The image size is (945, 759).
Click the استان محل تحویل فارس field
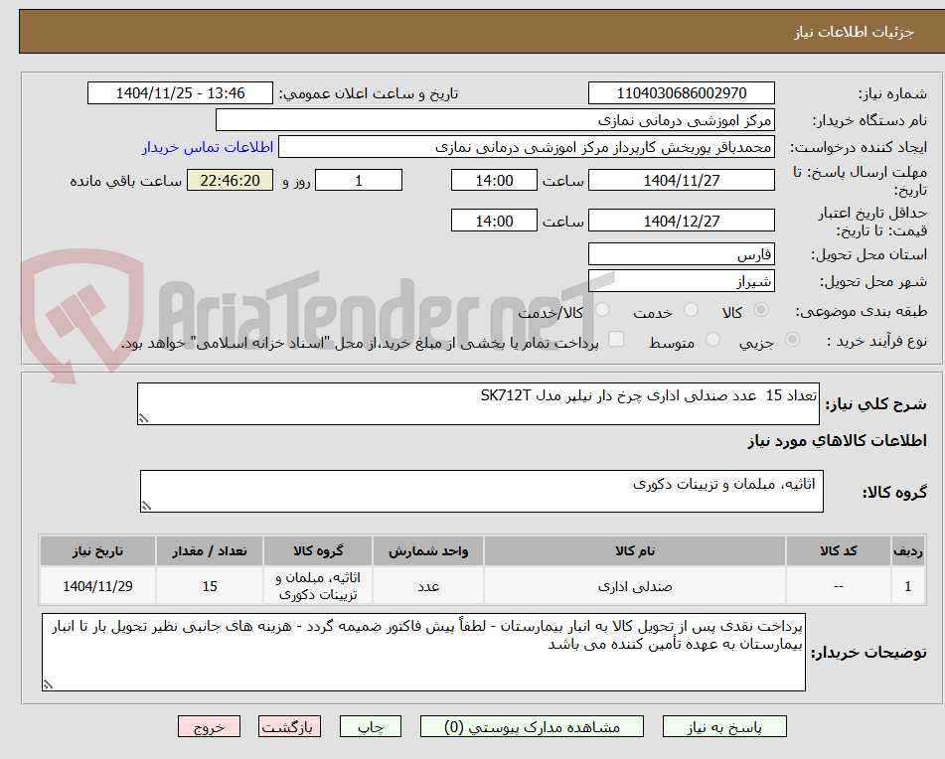(682, 254)
